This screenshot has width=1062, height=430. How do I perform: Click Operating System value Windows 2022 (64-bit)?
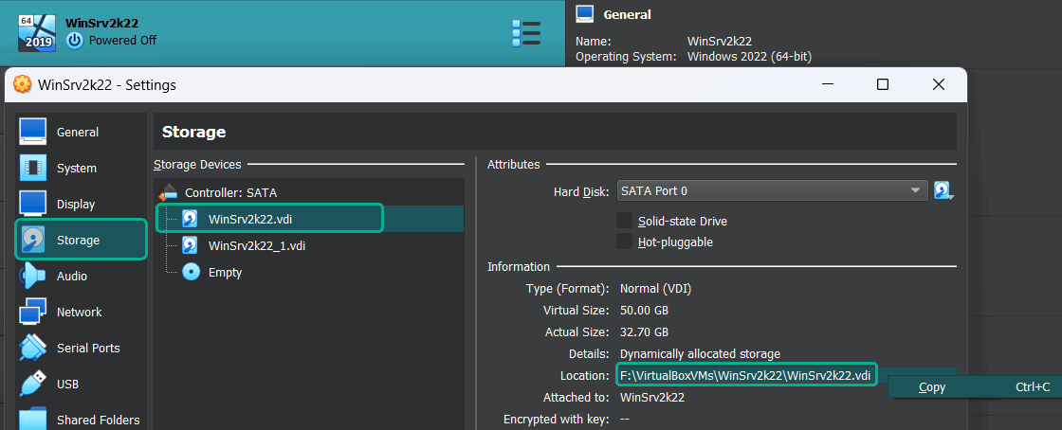tap(749, 57)
